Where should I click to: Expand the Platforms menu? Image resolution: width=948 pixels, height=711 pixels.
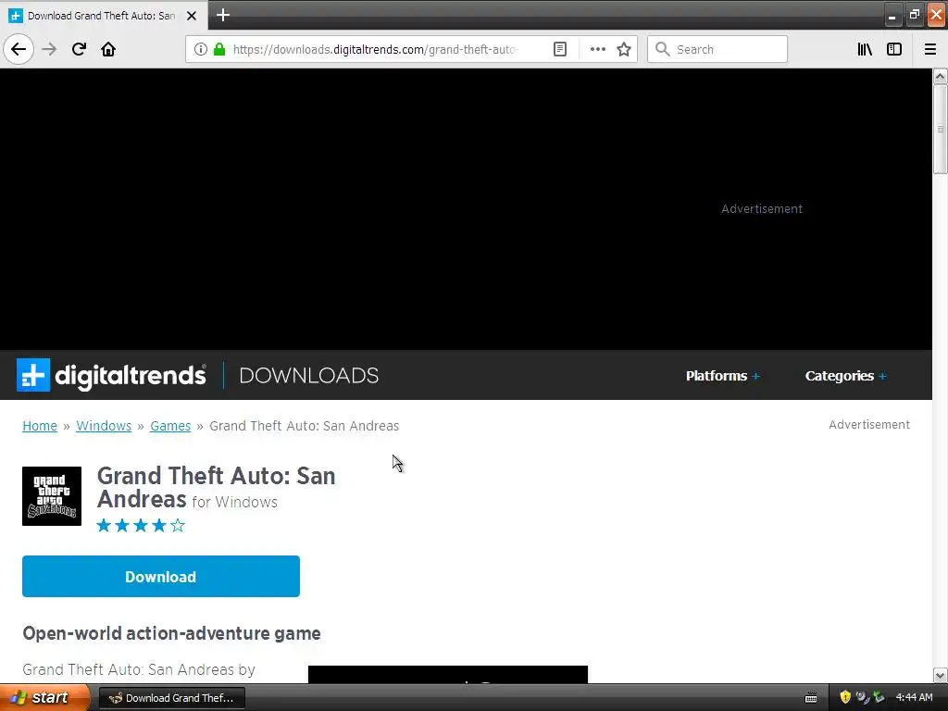pyautogui.click(x=722, y=376)
